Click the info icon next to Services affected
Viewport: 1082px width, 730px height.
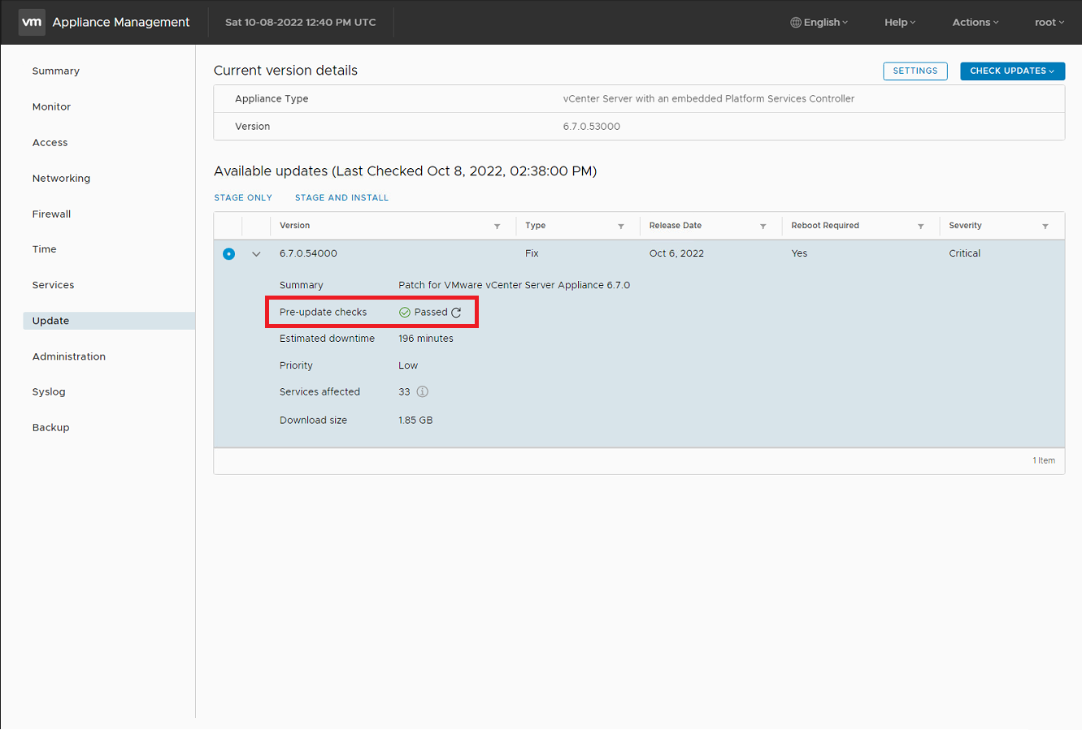(x=423, y=391)
